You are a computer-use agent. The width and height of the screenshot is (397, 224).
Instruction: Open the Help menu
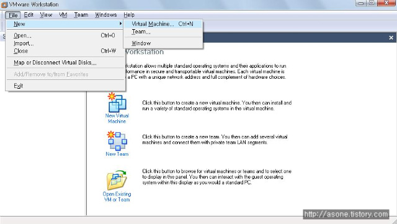[x=129, y=15]
